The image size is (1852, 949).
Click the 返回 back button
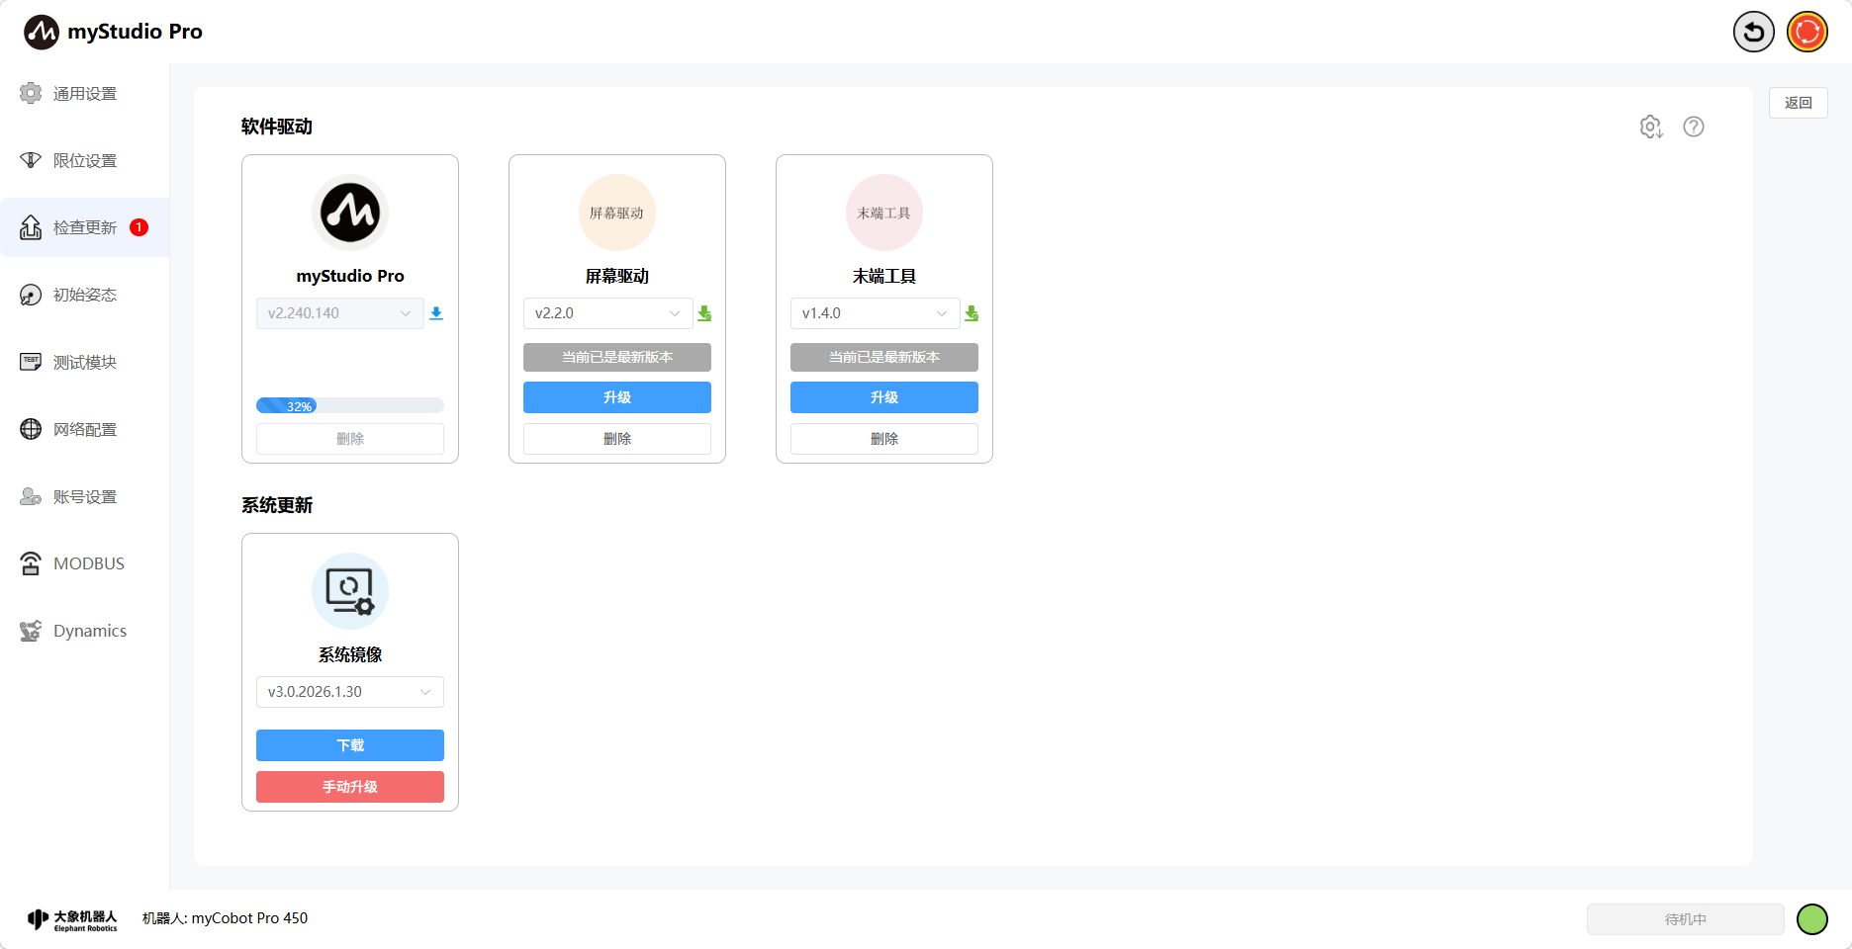[1798, 103]
